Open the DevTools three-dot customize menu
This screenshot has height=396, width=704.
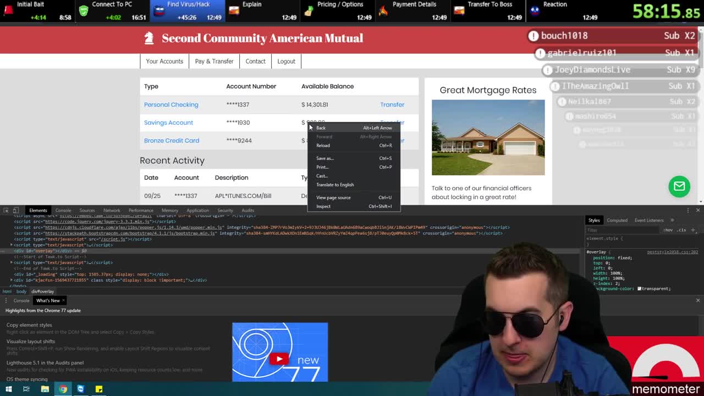click(687, 210)
